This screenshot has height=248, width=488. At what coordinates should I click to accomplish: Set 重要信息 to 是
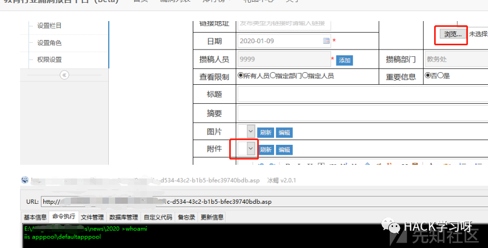(440, 75)
